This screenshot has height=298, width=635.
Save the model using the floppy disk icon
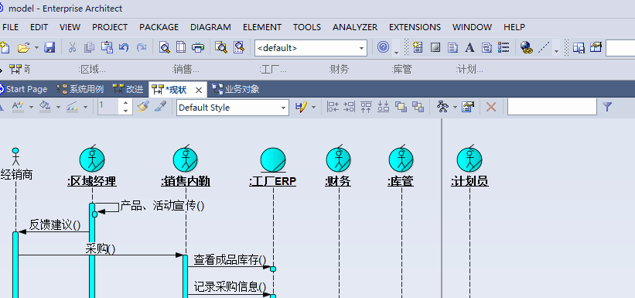pos(50,48)
